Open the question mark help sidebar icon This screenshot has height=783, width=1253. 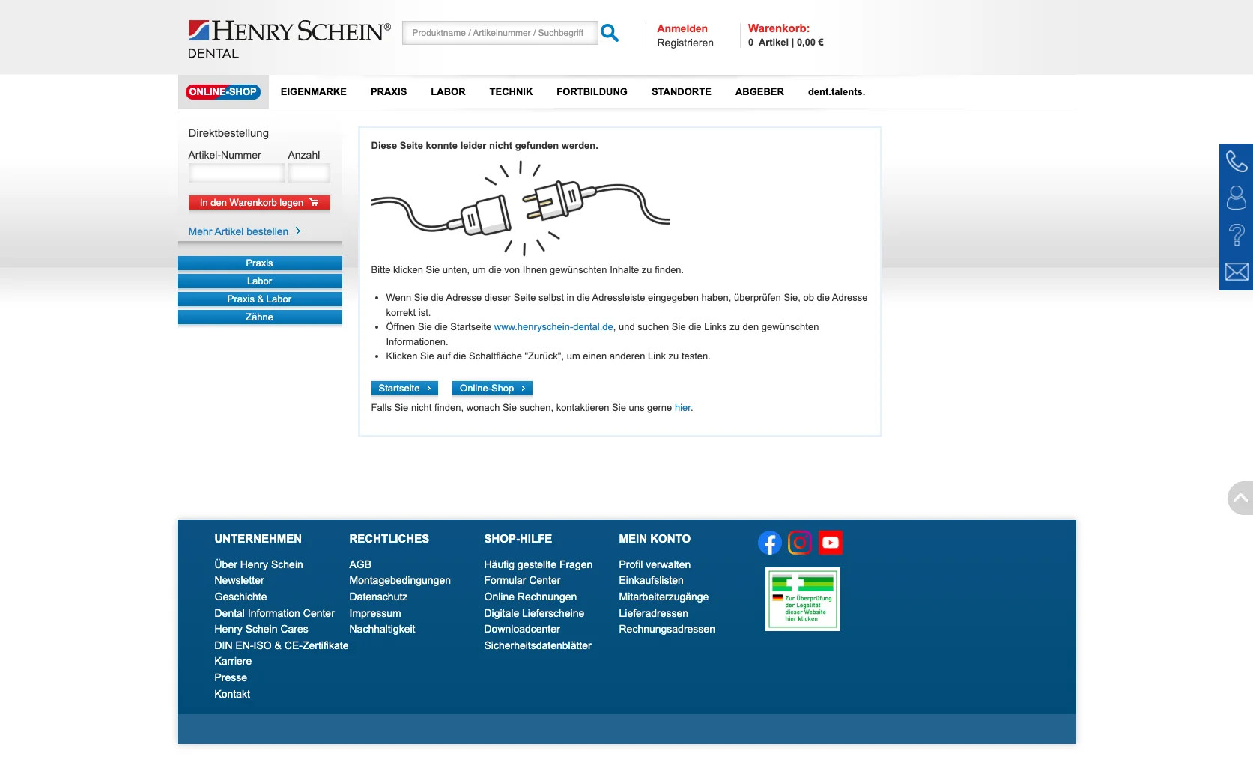pyautogui.click(x=1237, y=234)
